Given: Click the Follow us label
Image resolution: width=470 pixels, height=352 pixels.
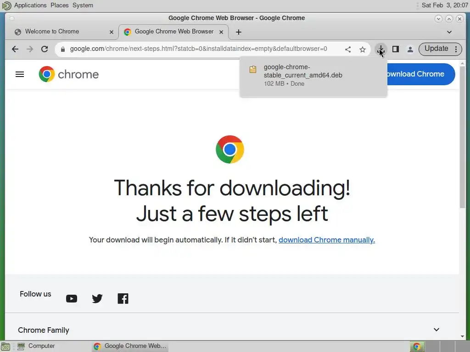Looking at the screenshot, I should coord(35,294).
